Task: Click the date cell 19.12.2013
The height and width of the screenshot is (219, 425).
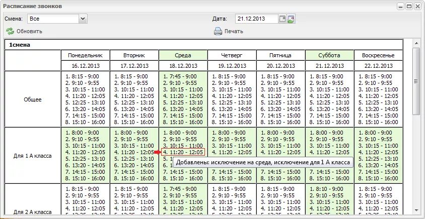Action: pyautogui.click(x=232, y=66)
